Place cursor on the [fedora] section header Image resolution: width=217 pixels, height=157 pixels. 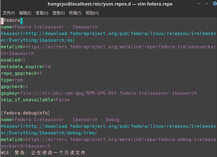pyautogui.click(x=12, y=20)
